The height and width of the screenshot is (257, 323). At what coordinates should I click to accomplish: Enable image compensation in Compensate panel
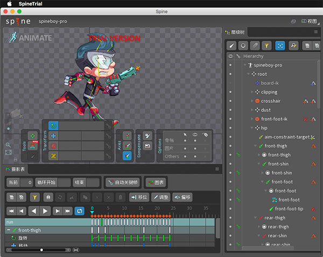(x=148, y=145)
